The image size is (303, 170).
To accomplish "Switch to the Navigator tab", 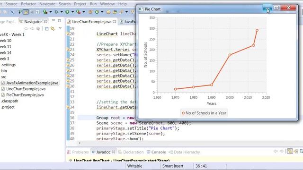I will [x=33, y=22].
